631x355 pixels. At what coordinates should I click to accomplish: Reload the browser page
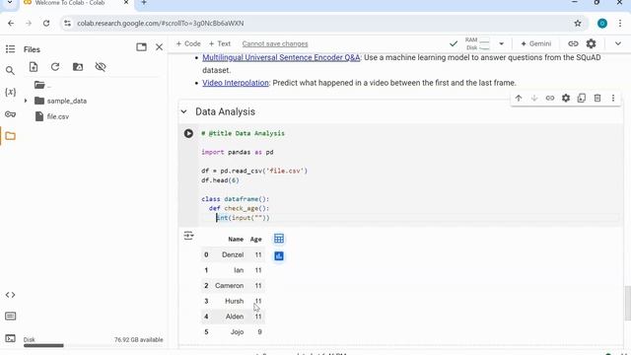click(x=46, y=24)
